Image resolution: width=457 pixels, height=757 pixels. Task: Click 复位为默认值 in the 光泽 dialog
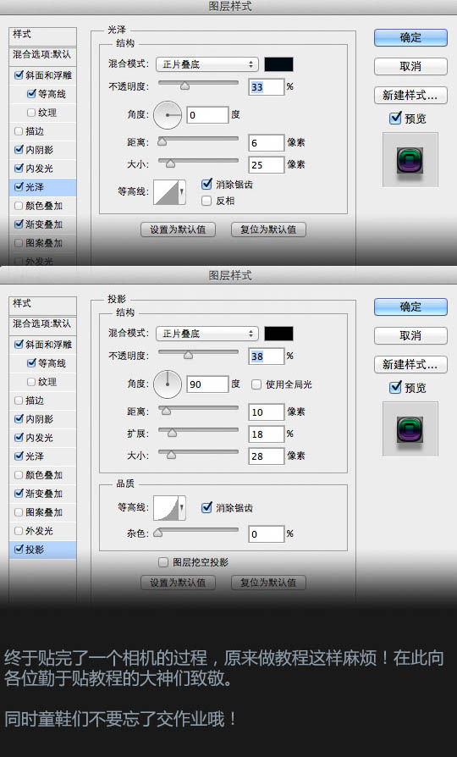(x=268, y=229)
